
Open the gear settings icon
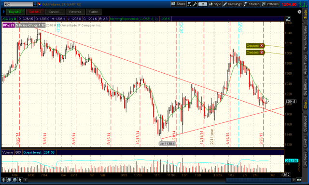pyautogui.click(x=299, y=12)
